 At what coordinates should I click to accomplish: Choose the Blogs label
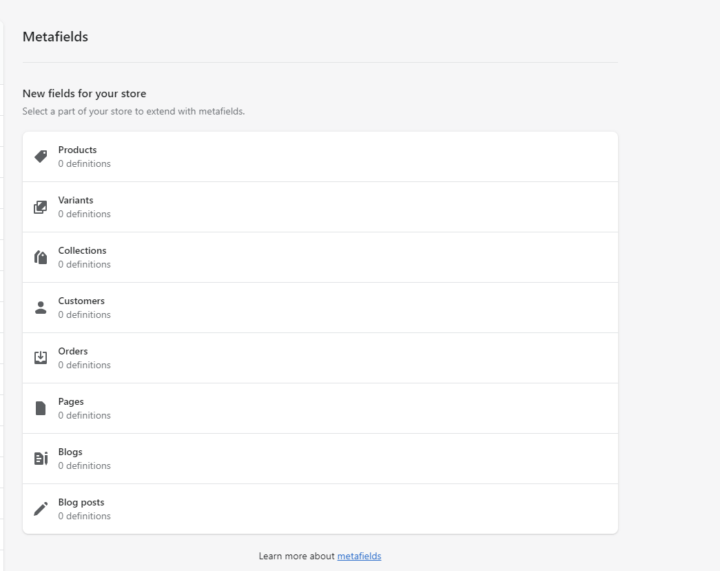(70, 452)
